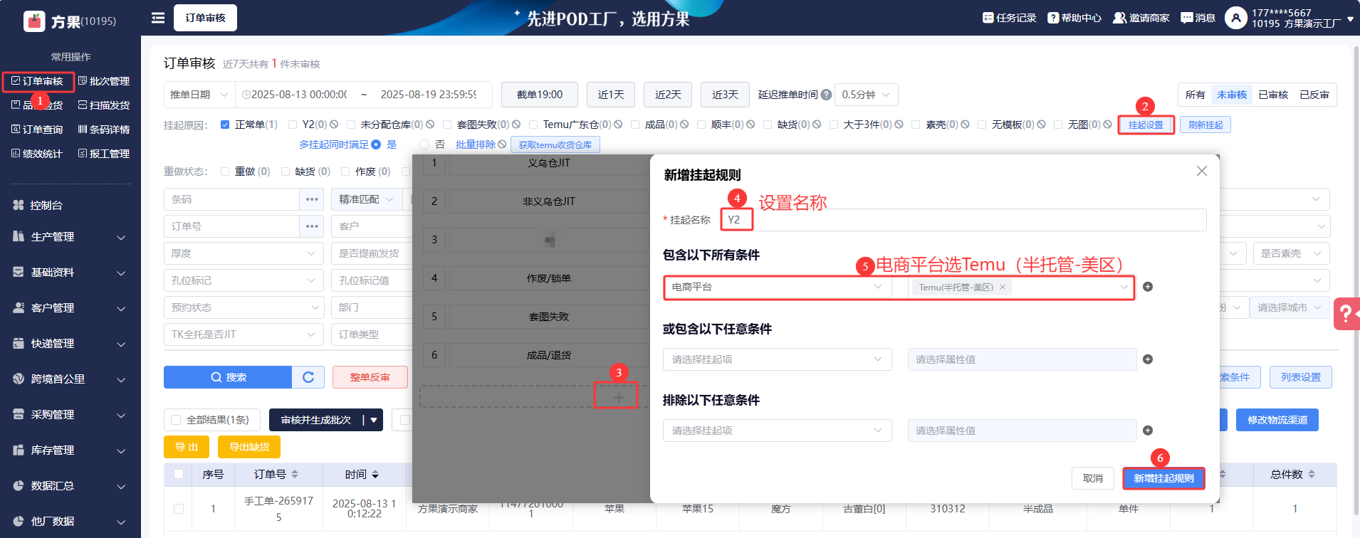Close the 新增挂起规则 dialog

click(x=1202, y=171)
